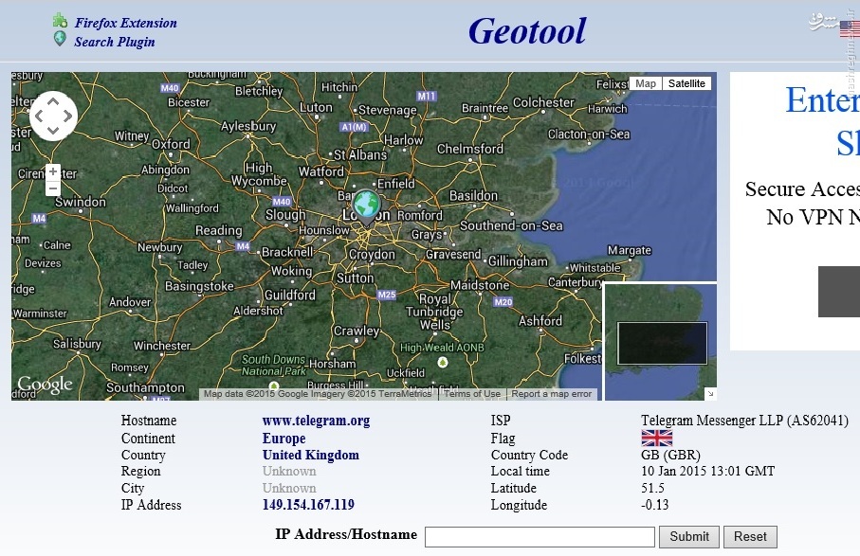Open the Firefox Extension link
The height and width of the screenshot is (556, 860).
tap(125, 23)
